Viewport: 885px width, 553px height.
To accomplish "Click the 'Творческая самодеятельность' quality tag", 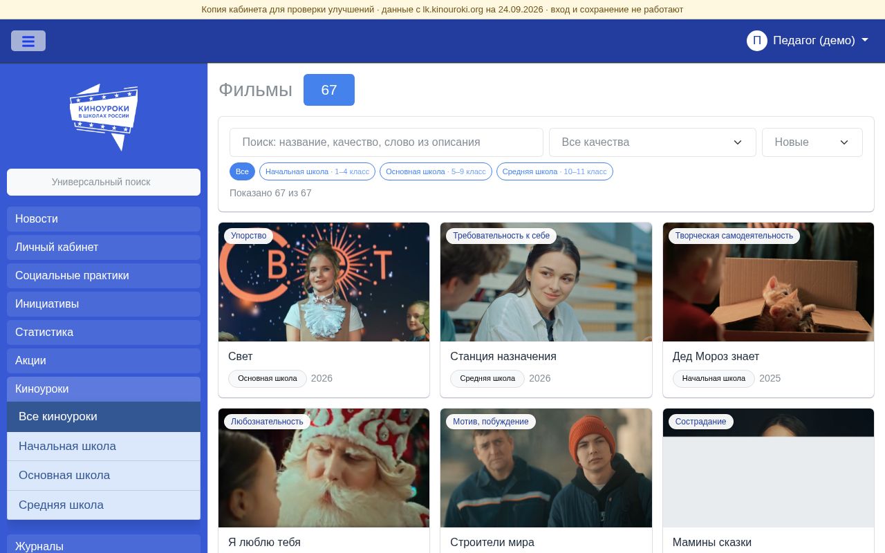I will tap(734, 236).
